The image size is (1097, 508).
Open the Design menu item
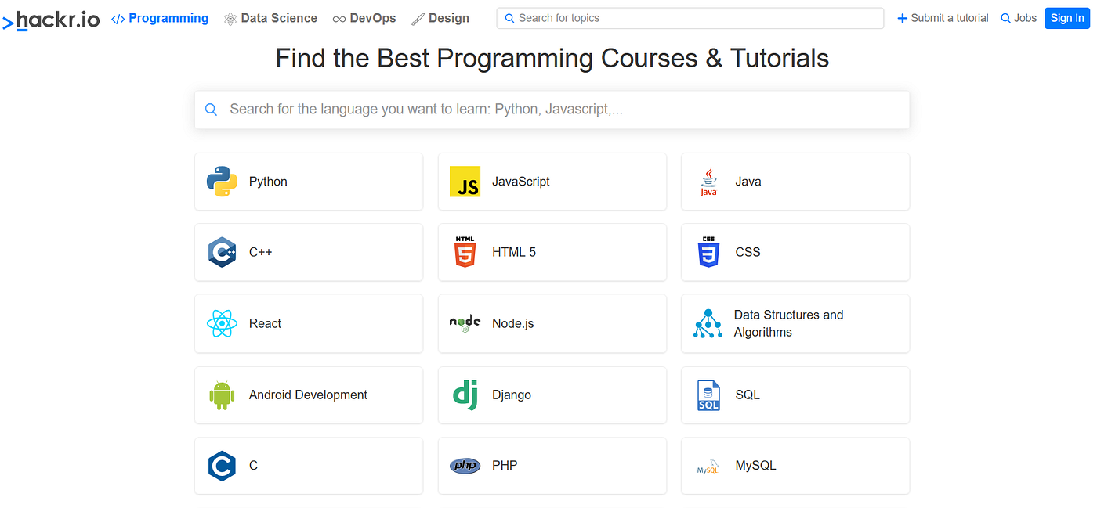[x=440, y=18]
